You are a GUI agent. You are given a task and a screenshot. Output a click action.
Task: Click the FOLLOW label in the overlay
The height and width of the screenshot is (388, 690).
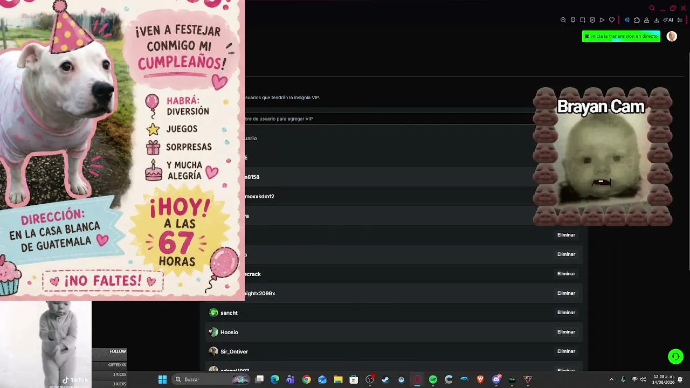[118, 351]
